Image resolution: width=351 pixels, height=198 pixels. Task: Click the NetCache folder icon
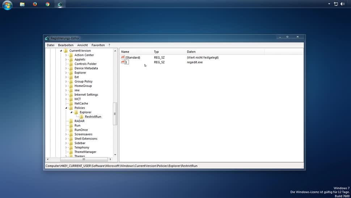[71, 103]
